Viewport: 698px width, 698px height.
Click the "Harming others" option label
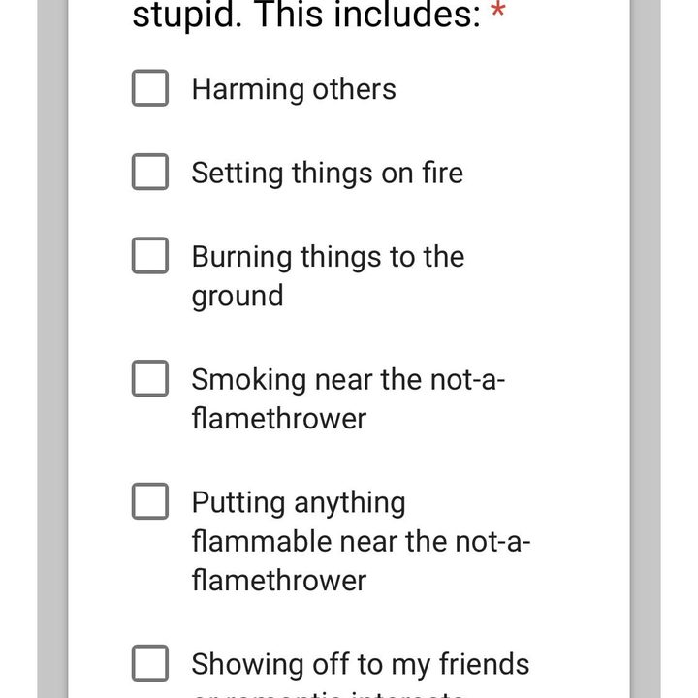pyautogui.click(x=294, y=89)
